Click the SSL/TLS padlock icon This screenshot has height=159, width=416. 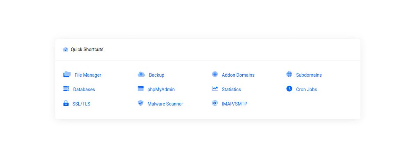point(66,103)
